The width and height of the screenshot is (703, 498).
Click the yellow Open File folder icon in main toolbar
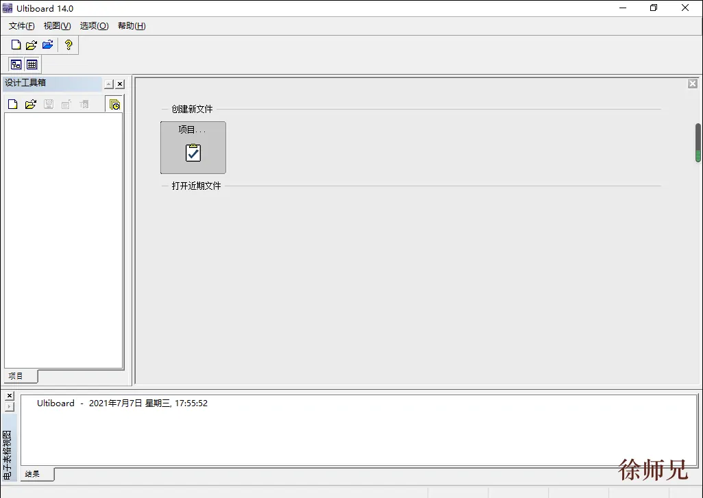32,45
